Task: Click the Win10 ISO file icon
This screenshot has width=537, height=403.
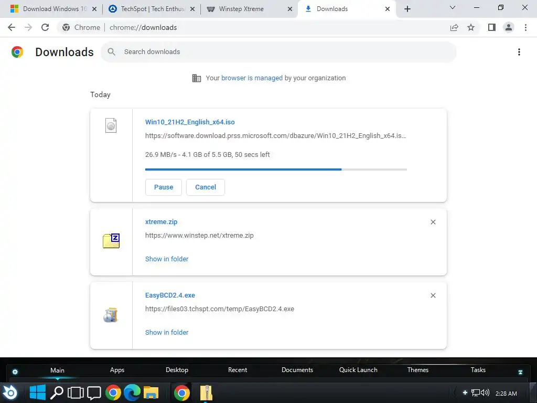Action: click(111, 125)
